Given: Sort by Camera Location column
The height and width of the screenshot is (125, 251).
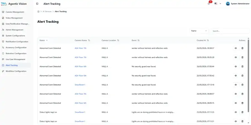Looking at the screenshot, I should 110,41.
